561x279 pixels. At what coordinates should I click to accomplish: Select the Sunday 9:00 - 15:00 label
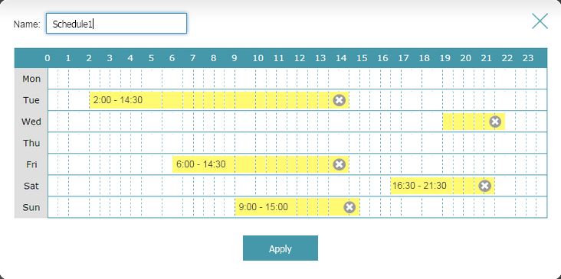pos(263,207)
